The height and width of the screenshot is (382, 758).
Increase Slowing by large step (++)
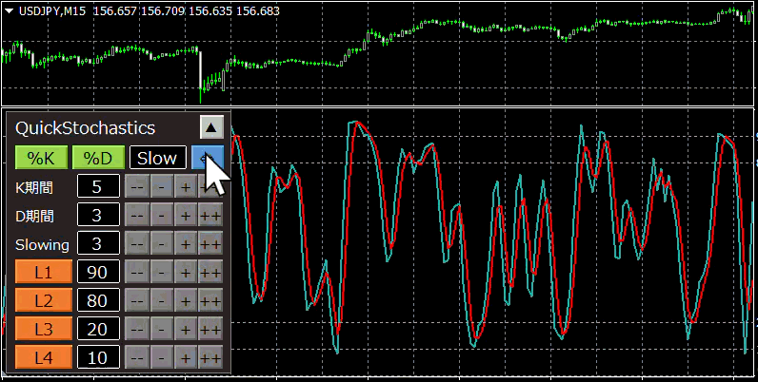[x=210, y=243]
